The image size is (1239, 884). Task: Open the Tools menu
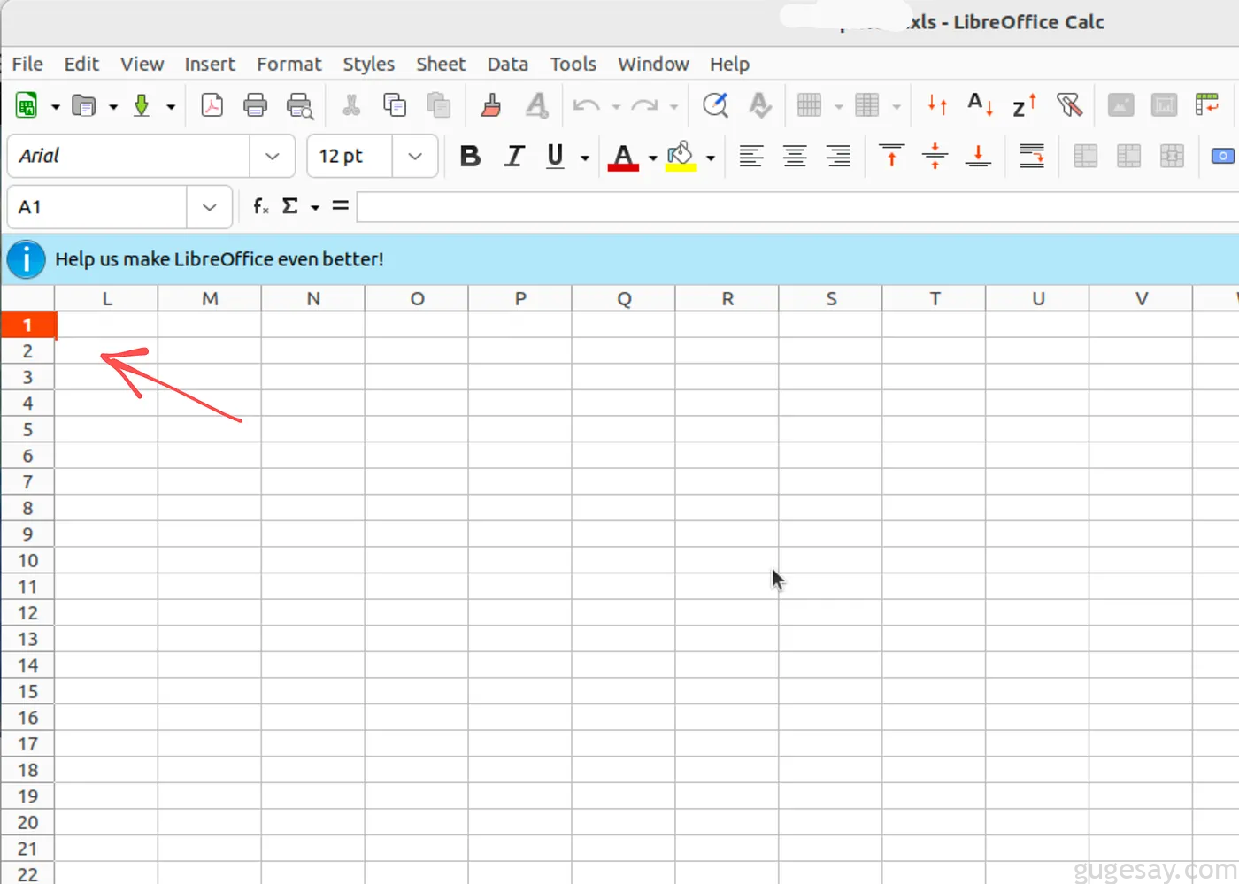click(x=573, y=64)
